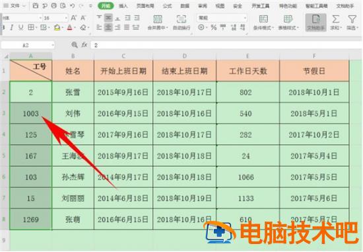Click the 合并居中 merge button
The width and height of the screenshot is (363, 252).
click(158, 22)
